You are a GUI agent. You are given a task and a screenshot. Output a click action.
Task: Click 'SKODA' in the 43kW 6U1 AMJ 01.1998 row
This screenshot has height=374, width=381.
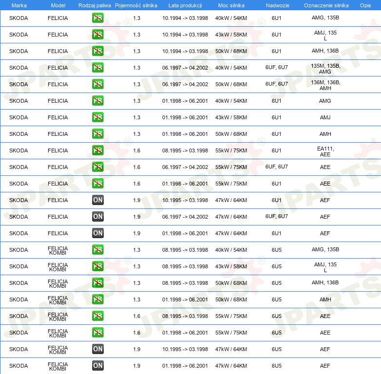click(x=19, y=117)
